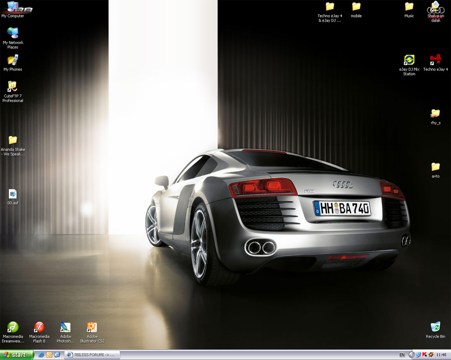Switch to the TBILISIS FORUMI taskbar window

(92, 355)
